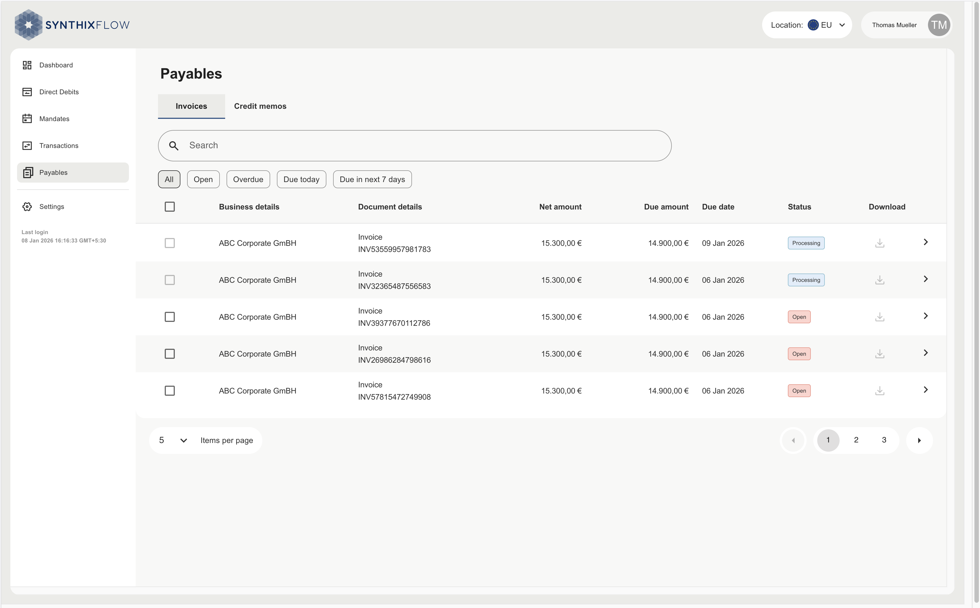The height and width of the screenshot is (608, 980).
Task: Open the Dashboard icon in sidebar
Action: [27, 65]
